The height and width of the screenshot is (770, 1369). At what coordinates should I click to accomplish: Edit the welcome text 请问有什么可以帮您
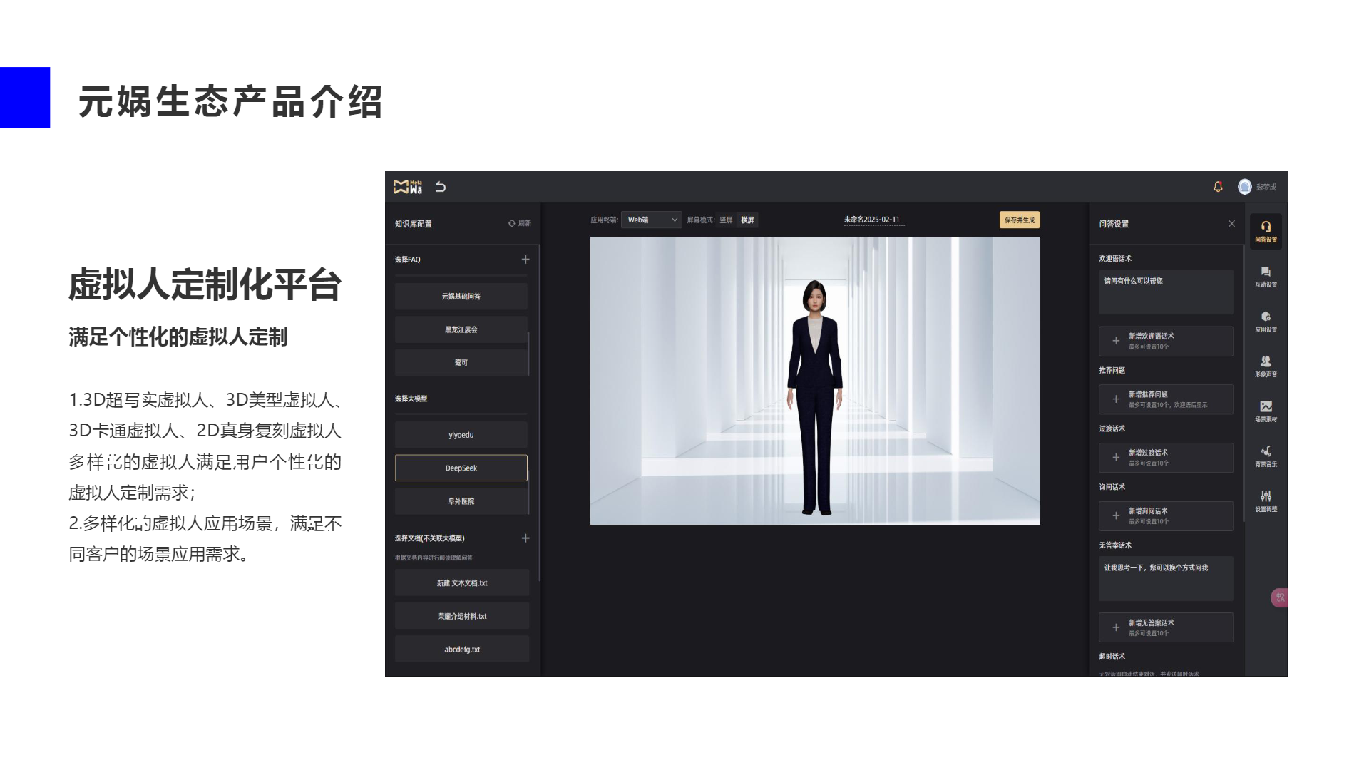point(1166,292)
